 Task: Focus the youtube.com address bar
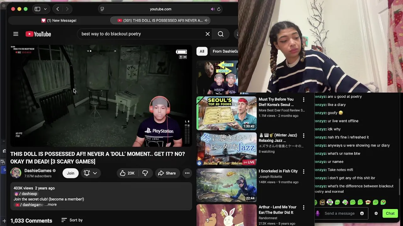pos(161,9)
